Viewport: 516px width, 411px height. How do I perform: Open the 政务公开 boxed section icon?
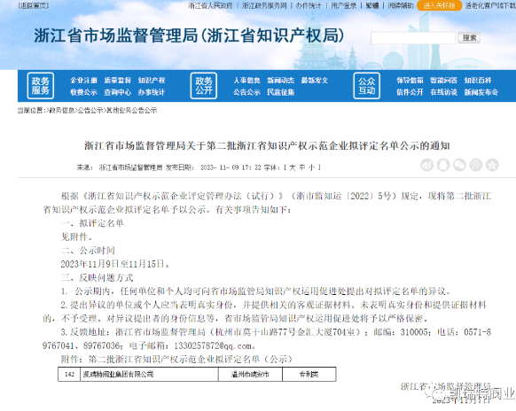point(204,86)
